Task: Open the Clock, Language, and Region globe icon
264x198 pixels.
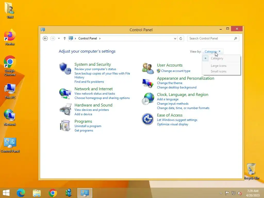Action: 148,99
